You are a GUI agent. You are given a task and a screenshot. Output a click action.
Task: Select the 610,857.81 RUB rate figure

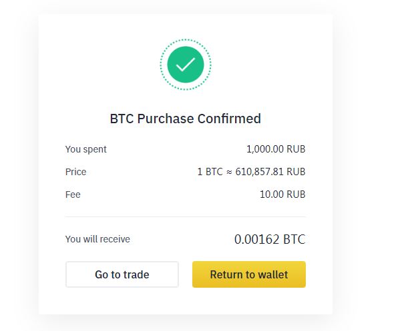[x=270, y=172]
